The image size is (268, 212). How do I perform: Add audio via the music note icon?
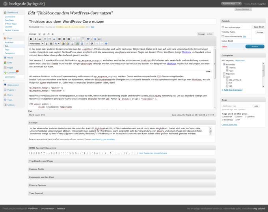point(48,34)
